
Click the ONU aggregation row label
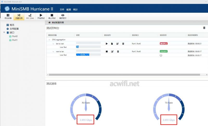coord(59,40)
